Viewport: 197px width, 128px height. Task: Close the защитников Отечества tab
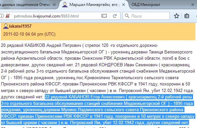(x=54, y=5)
